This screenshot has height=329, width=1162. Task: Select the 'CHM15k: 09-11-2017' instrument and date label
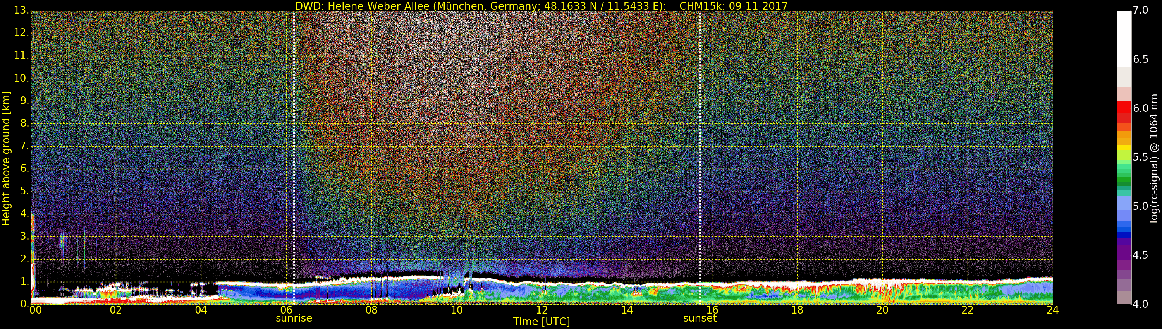pos(734,6)
